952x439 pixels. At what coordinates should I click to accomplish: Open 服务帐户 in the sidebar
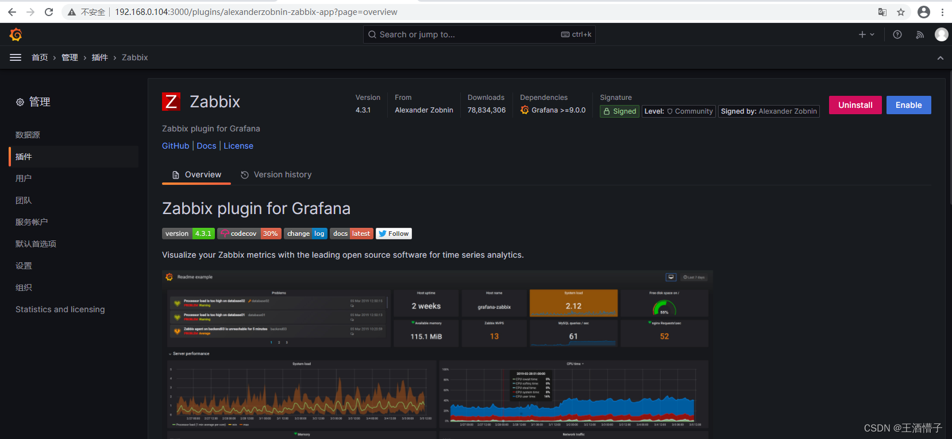pos(74,222)
